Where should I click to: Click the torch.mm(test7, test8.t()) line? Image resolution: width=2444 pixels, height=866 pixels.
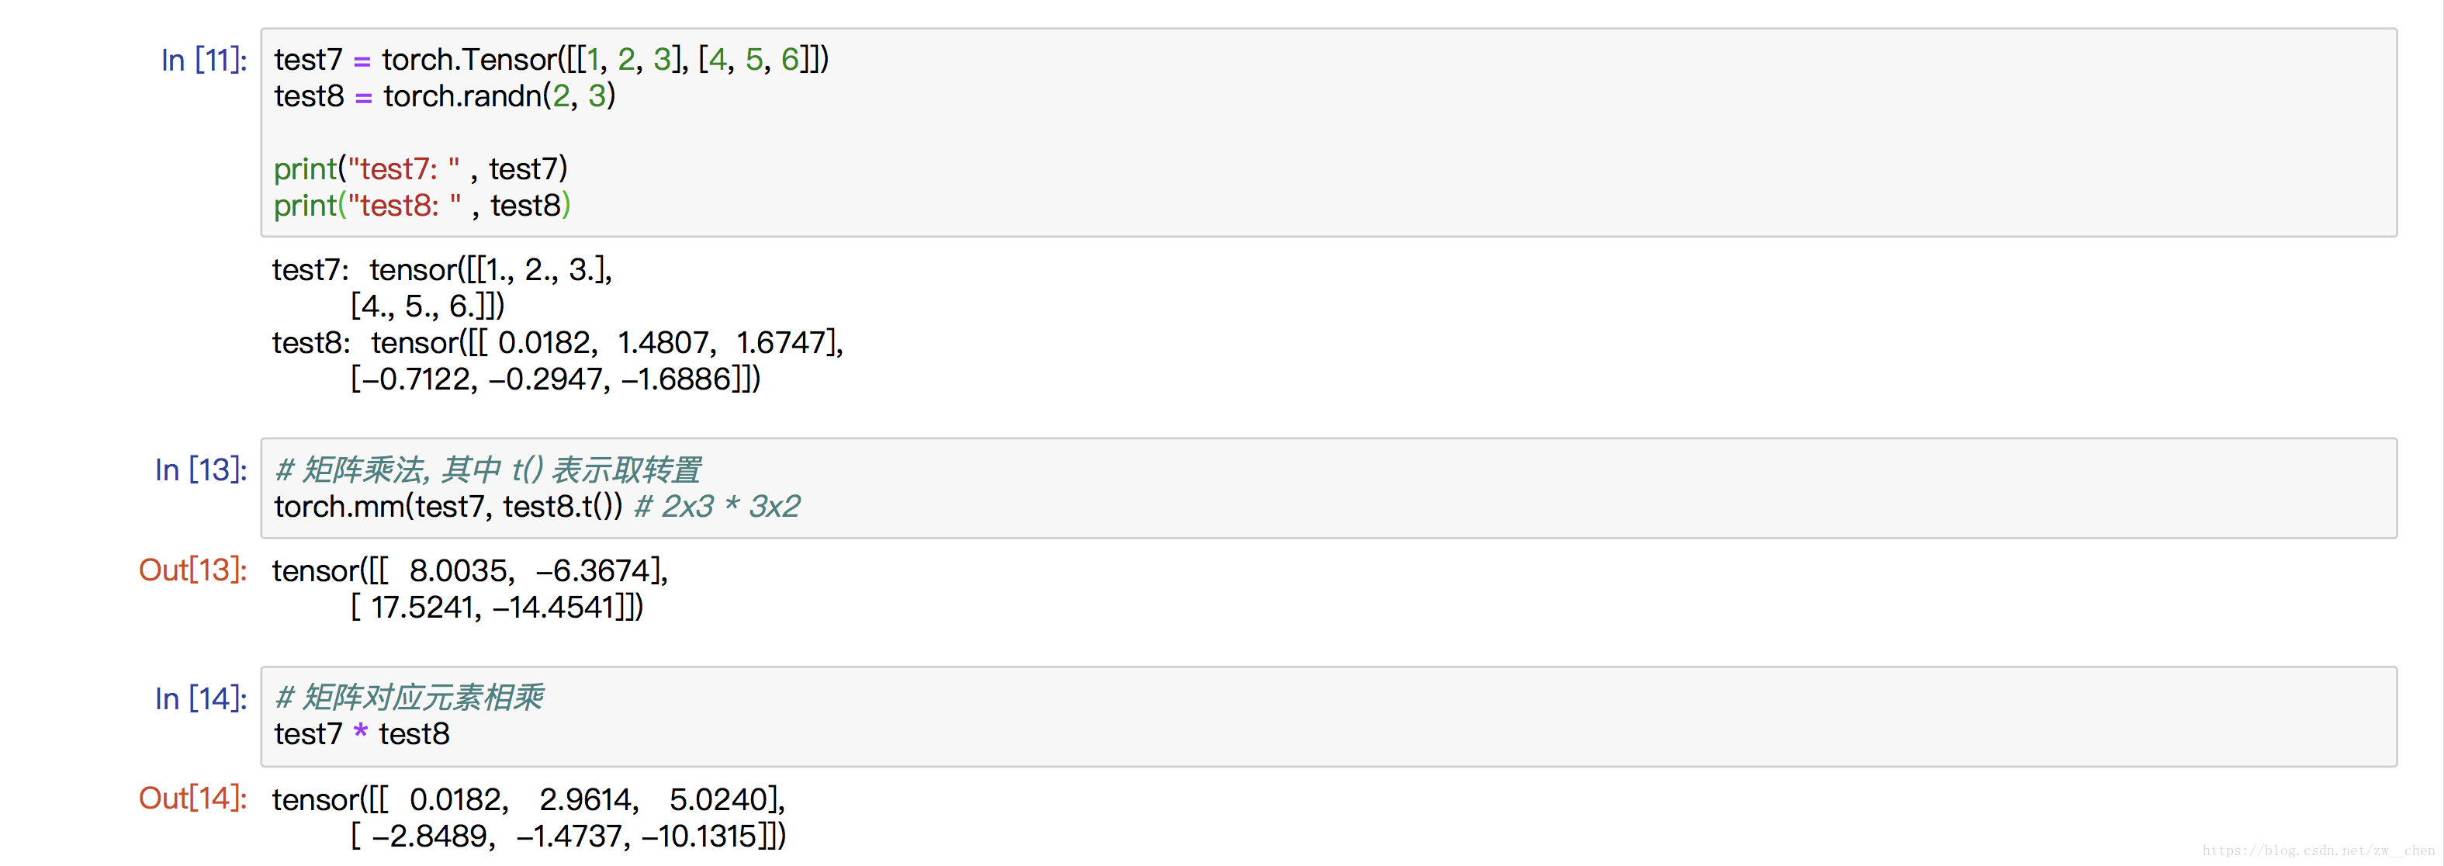[448, 507]
